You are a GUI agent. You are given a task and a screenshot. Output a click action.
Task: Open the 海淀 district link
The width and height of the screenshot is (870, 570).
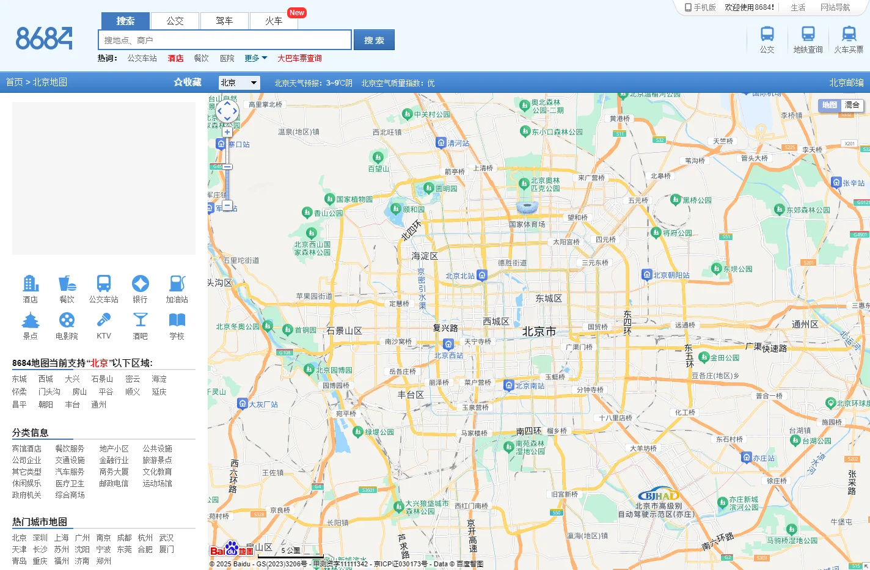pyautogui.click(x=159, y=379)
